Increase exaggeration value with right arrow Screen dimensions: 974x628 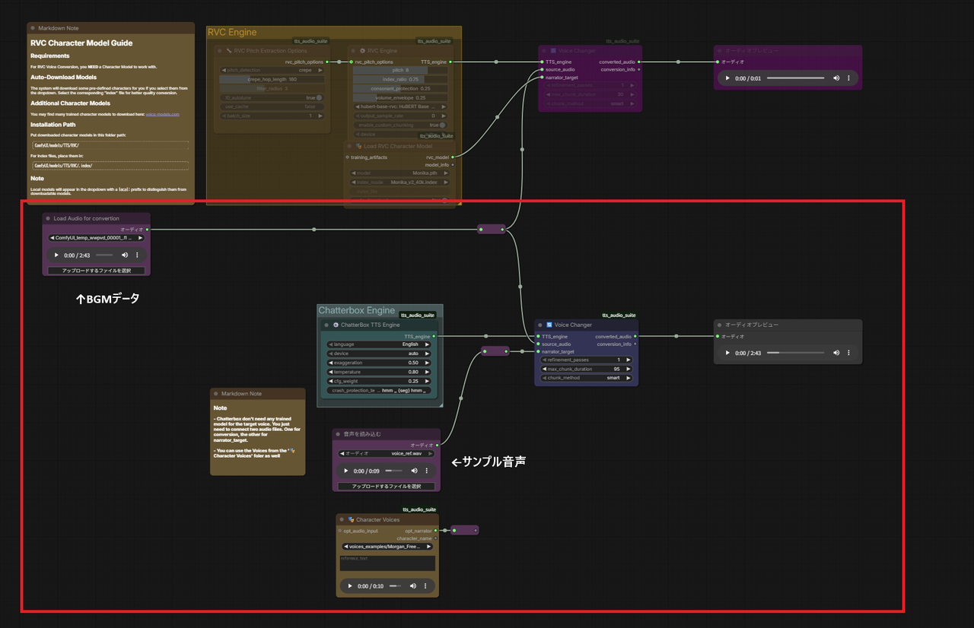point(427,363)
